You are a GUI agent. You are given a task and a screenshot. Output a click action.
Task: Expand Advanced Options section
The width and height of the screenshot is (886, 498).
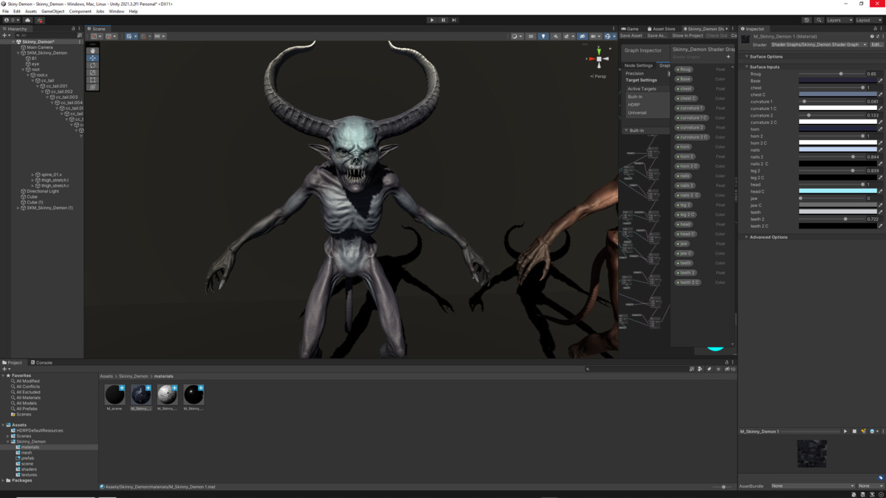(769, 238)
